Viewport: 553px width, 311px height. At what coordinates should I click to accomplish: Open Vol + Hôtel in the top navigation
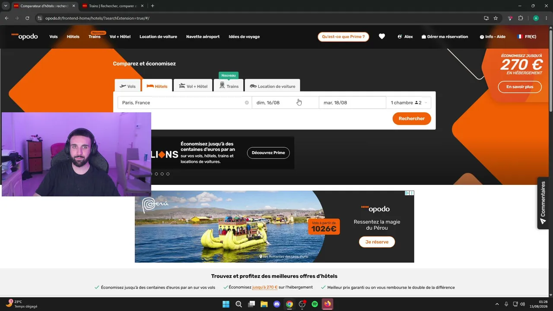[x=120, y=37]
